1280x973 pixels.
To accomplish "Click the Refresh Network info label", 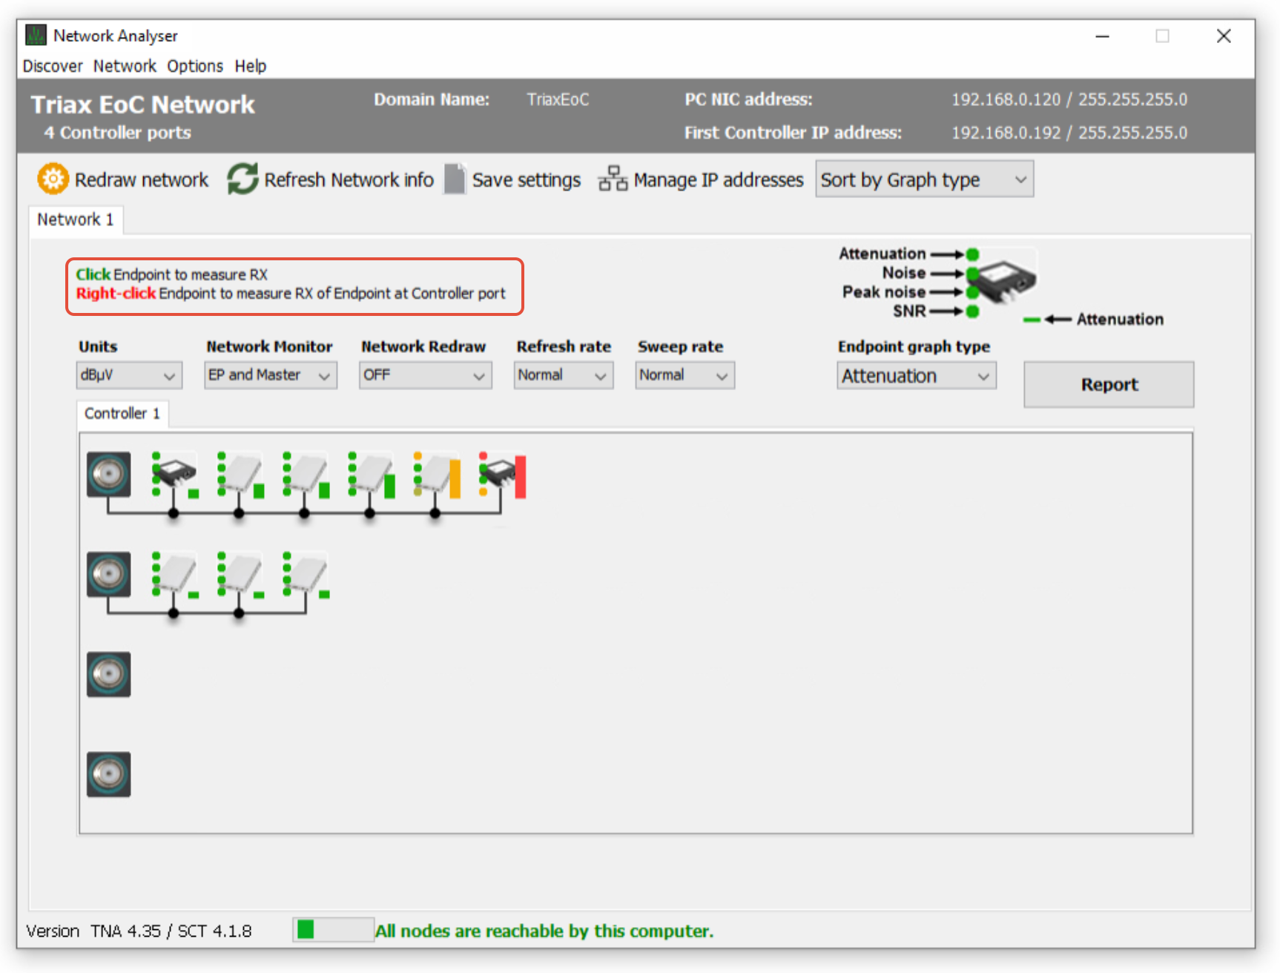I will click(349, 179).
